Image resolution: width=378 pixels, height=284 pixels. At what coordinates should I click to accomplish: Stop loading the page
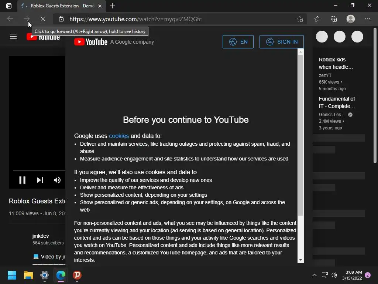pos(43,19)
